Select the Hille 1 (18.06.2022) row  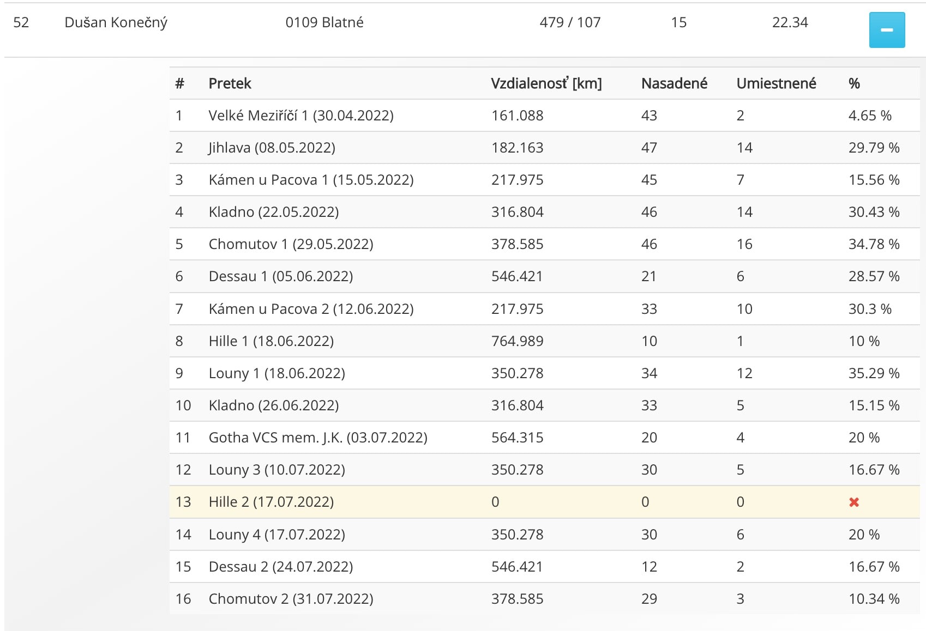click(x=544, y=341)
